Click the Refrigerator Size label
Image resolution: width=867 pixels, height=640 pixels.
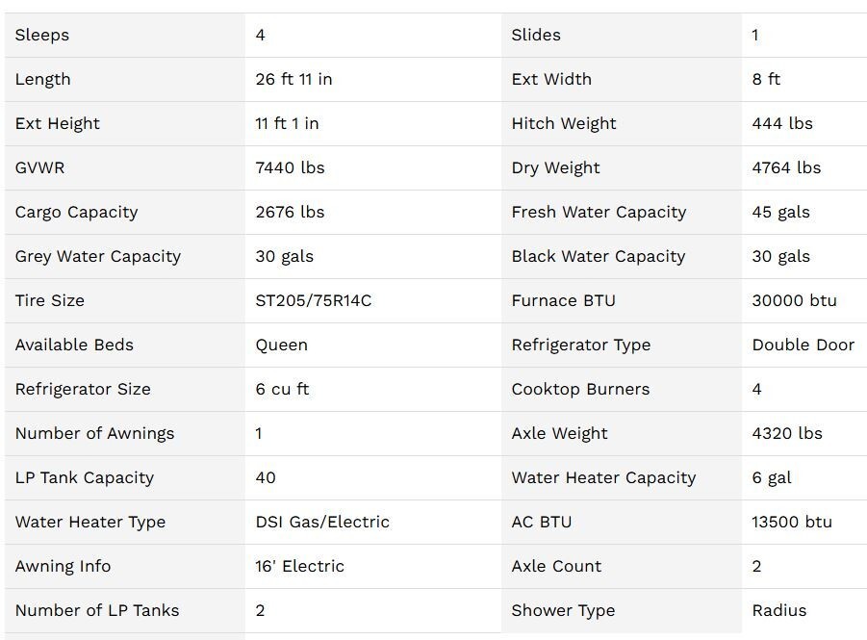(x=83, y=389)
